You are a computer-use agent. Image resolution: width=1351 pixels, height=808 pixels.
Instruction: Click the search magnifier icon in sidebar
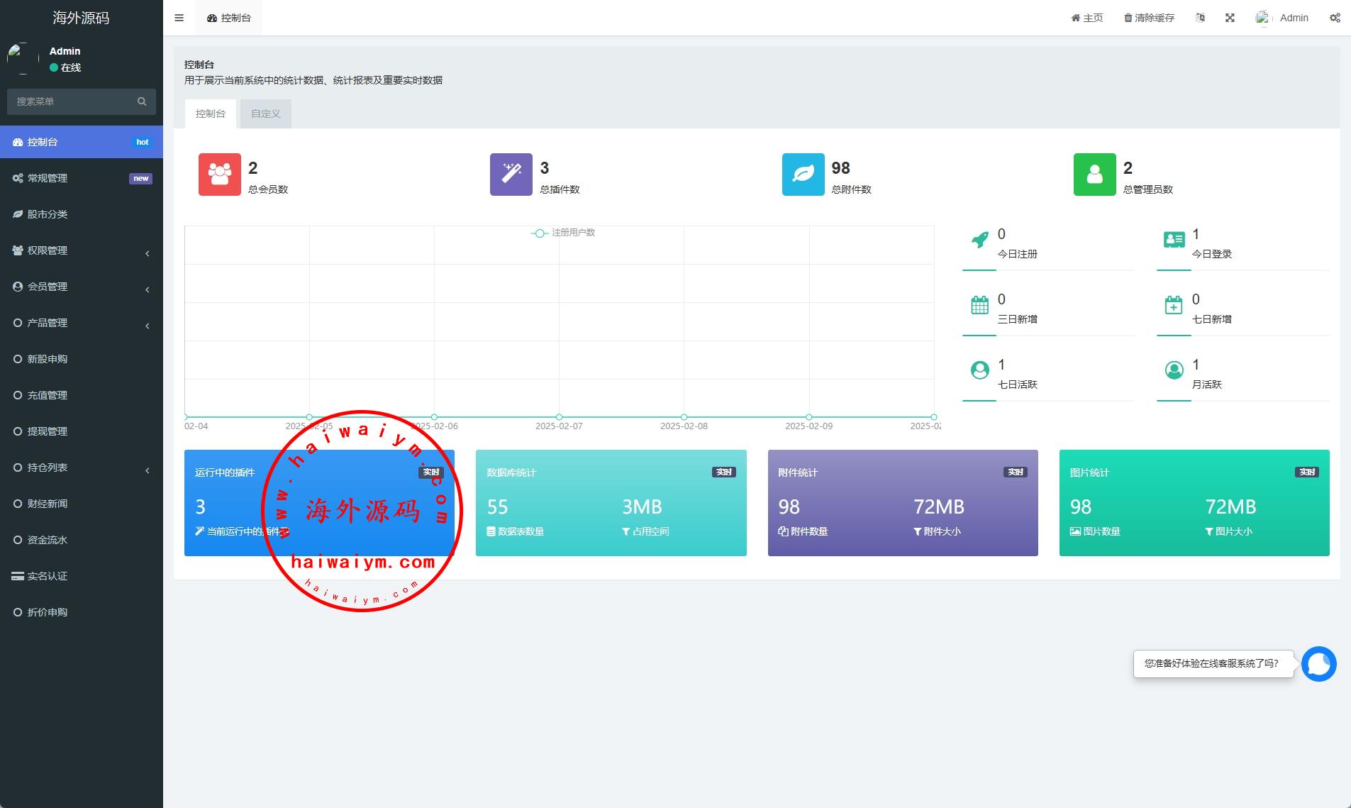142,101
